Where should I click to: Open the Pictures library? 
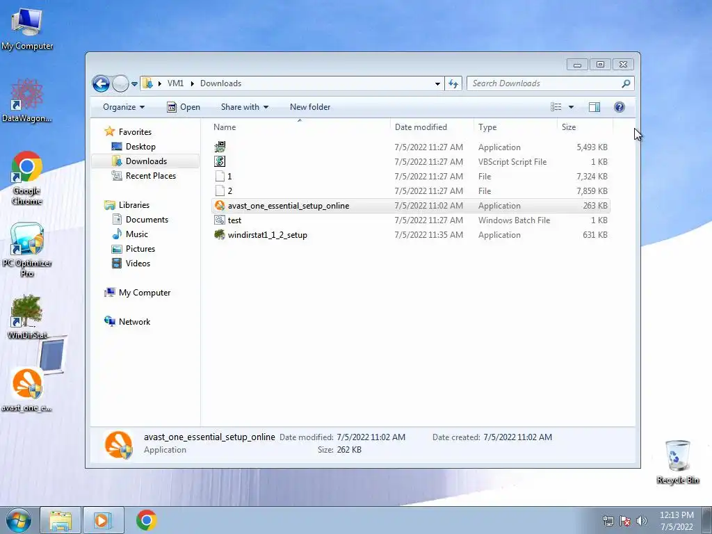(140, 249)
